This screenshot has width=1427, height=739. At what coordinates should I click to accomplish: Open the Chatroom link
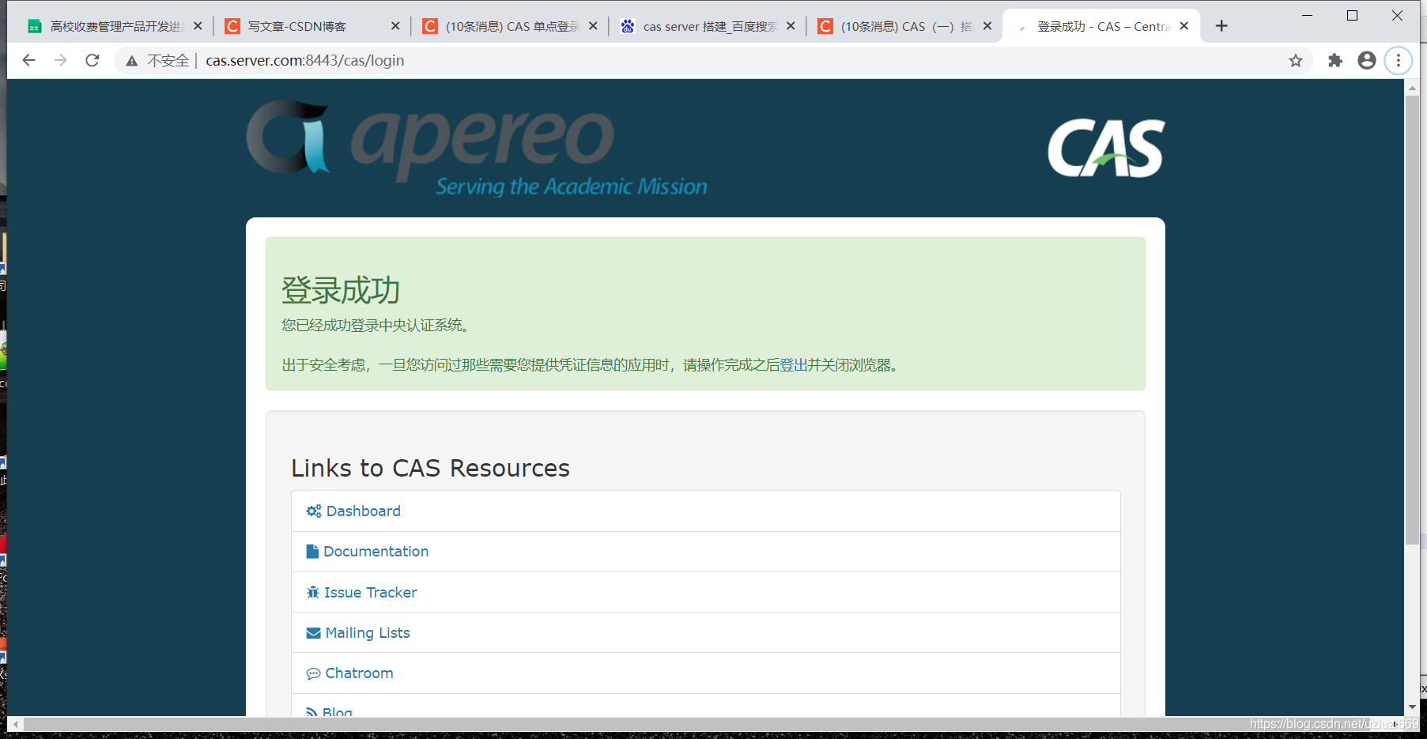point(359,673)
